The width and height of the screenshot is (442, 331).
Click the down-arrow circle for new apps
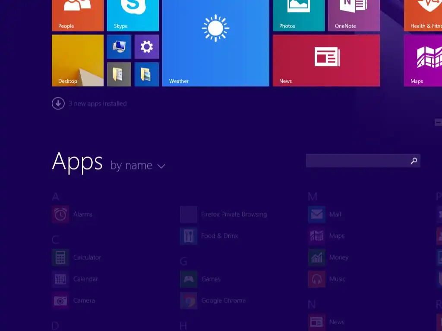pyautogui.click(x=58, y=103)
